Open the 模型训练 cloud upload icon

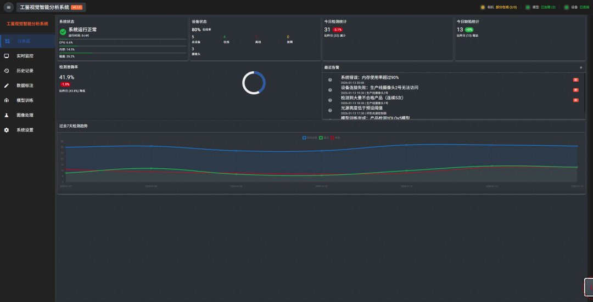(7, 100)
